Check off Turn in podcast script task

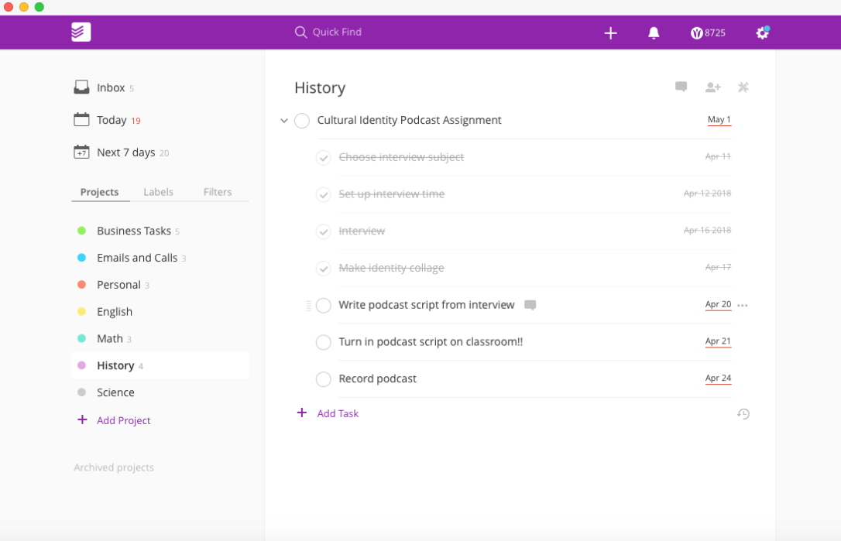324,342
